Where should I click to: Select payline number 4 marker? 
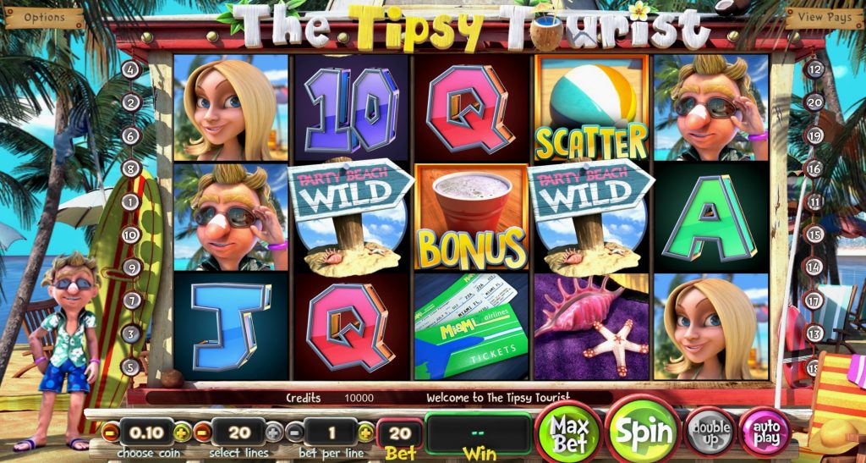click(x=131, y=69)
